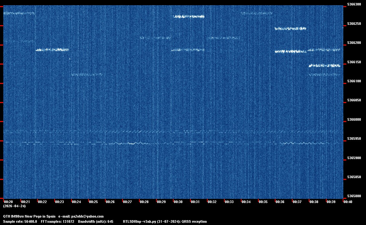Select the 00:35 time marker
Screen dimensions: 366x225
[x=263, y=202]
